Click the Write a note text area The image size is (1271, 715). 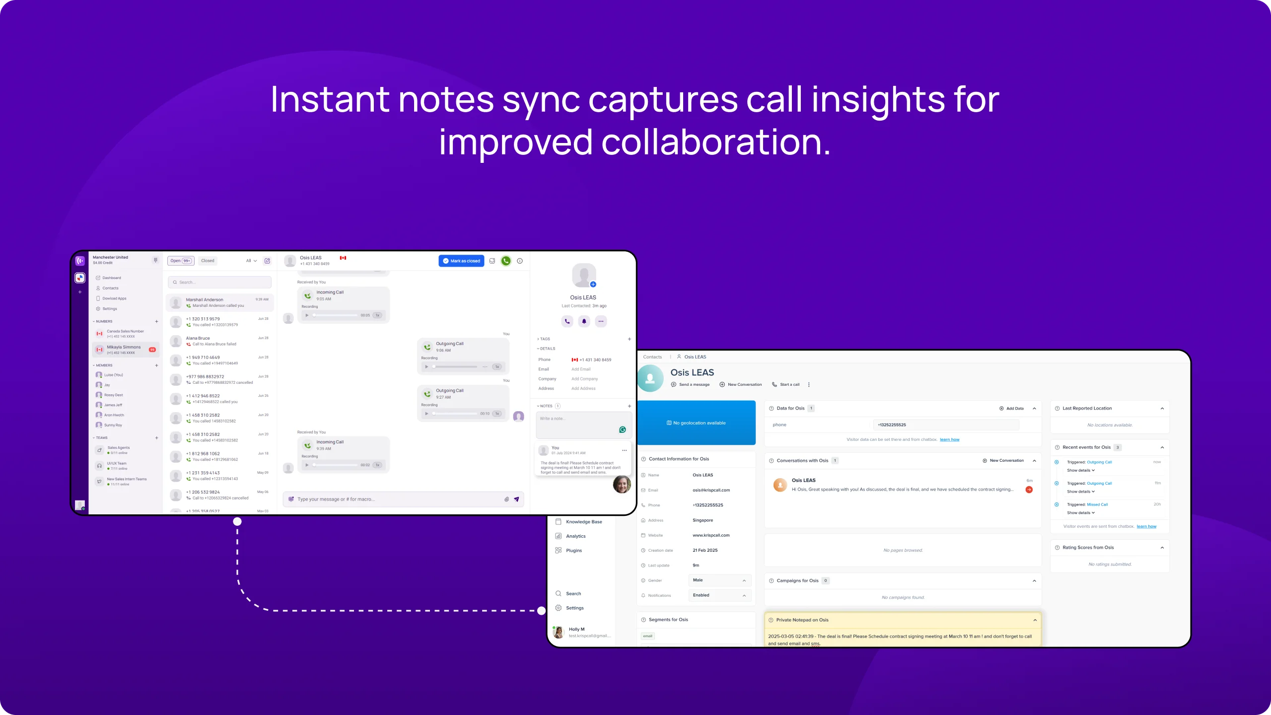[x=583, y=425]
